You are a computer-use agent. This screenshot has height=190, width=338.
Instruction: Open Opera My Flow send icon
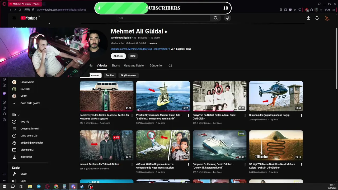(x=295, y=10)
